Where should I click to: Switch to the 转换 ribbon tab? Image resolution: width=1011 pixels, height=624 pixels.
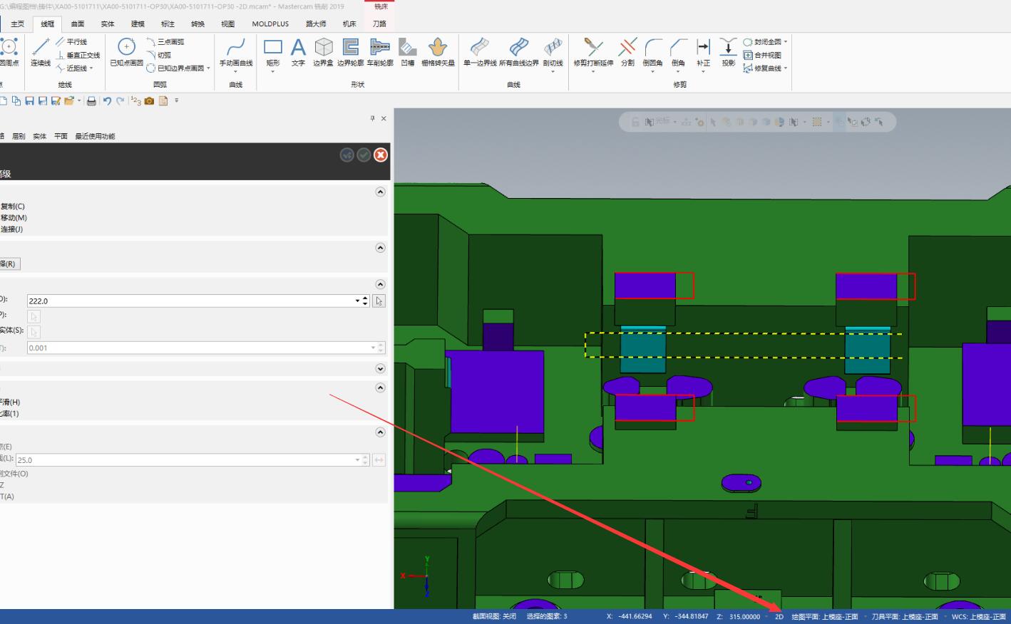pos(197,24)
